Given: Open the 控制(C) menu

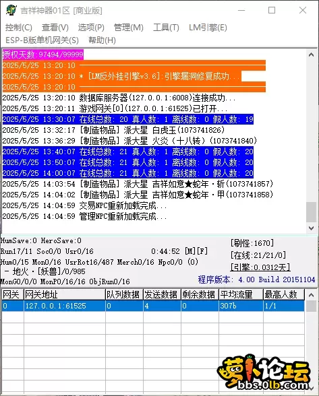Looking at the screenshot, I should click(x=19, y=27).
